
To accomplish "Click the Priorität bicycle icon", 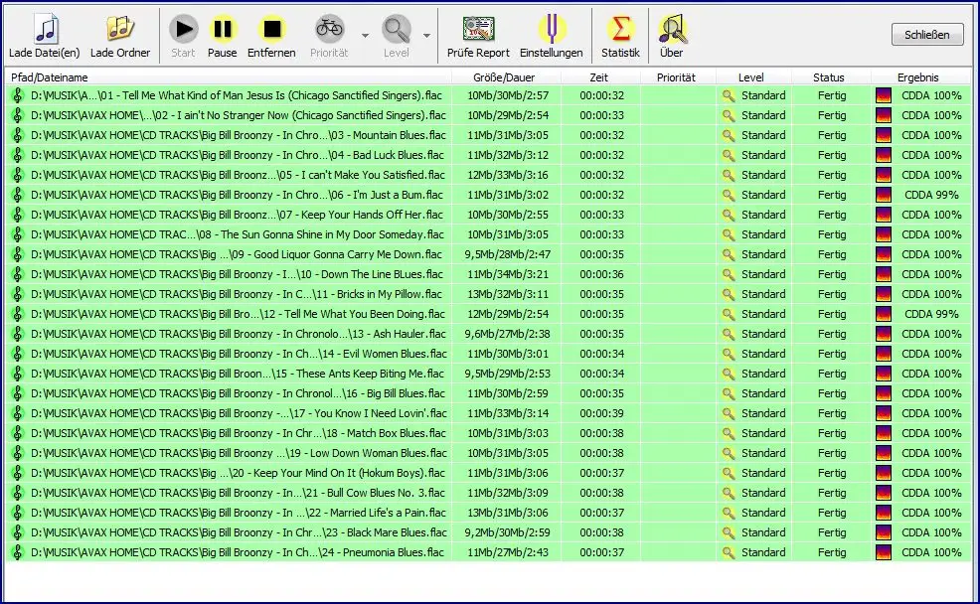I will click(x=329, y=29).
